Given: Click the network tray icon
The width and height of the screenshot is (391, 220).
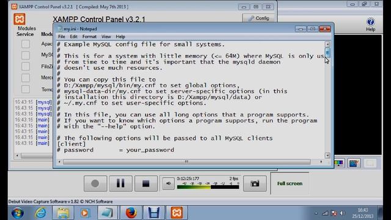Looking at the screenshot, I should point(325,213).
